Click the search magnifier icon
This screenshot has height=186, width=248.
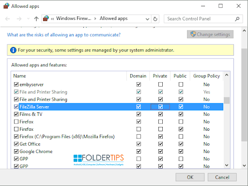coord(237,19)
